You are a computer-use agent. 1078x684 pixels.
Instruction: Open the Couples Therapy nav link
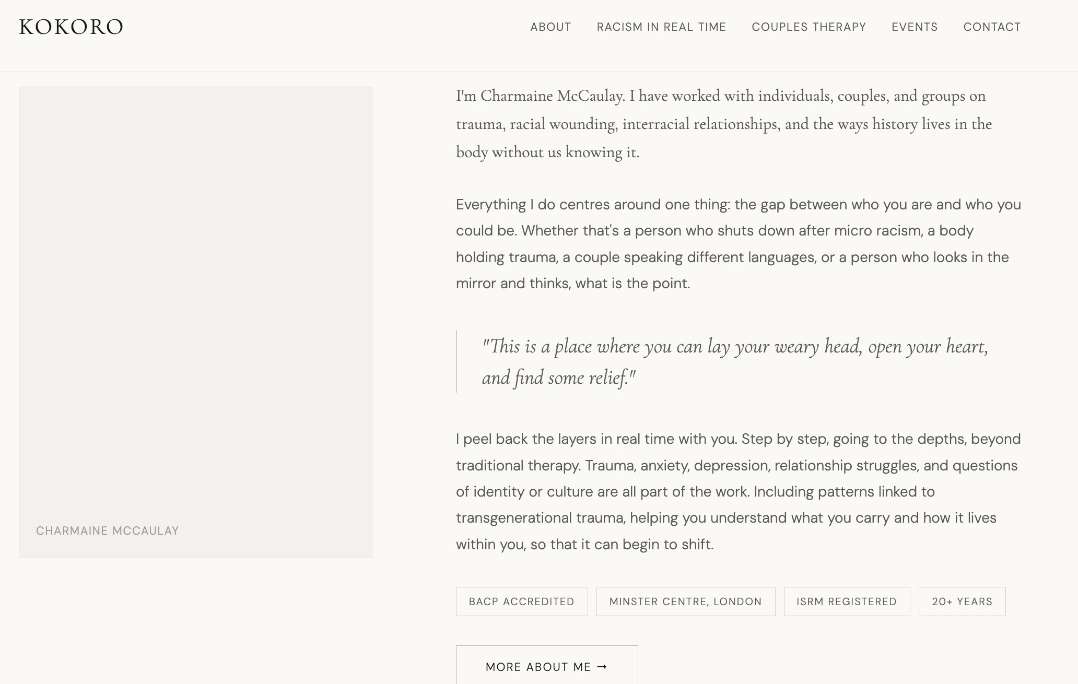tap(809, 27)
